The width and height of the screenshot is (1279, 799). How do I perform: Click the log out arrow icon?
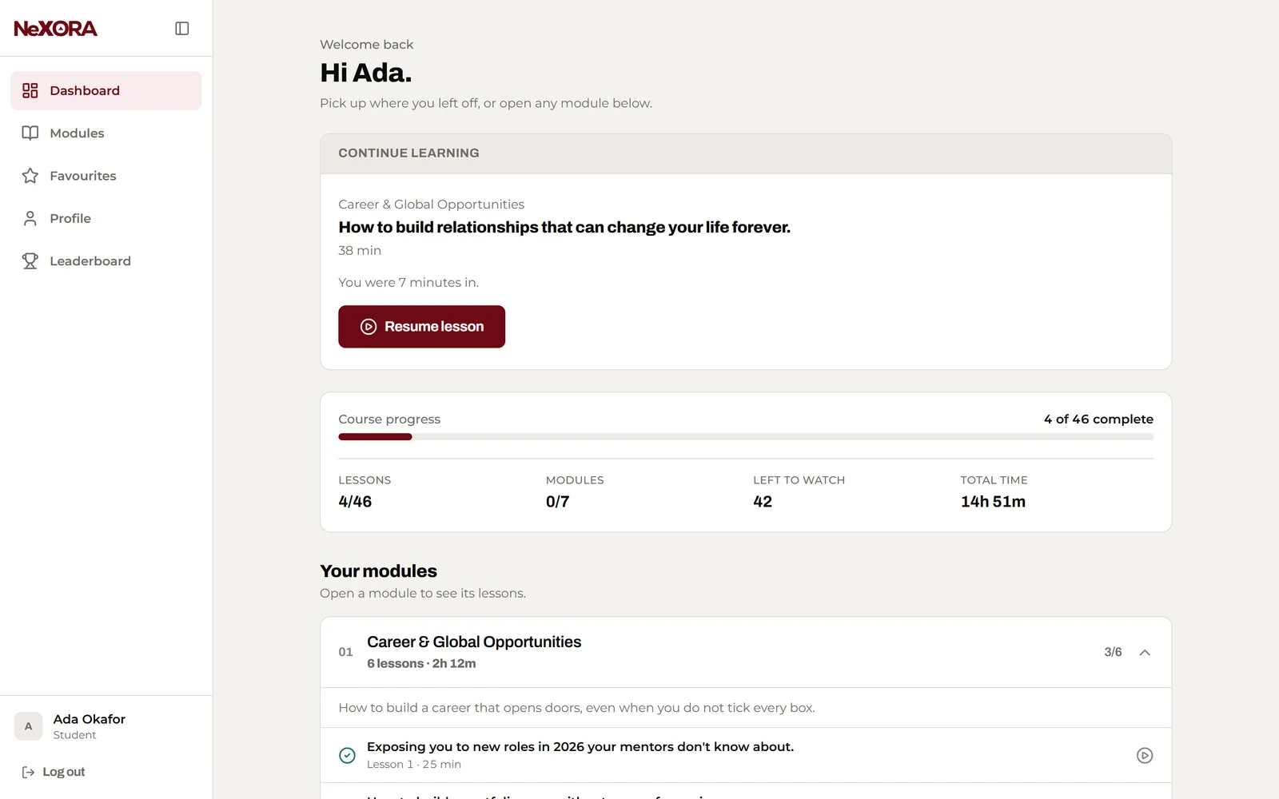pyautogui.click(x=28, y=772)
